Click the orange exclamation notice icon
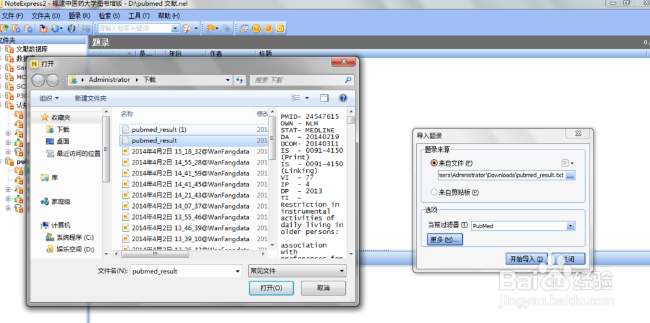The image size is (650, 323). (x=268, y=29)
